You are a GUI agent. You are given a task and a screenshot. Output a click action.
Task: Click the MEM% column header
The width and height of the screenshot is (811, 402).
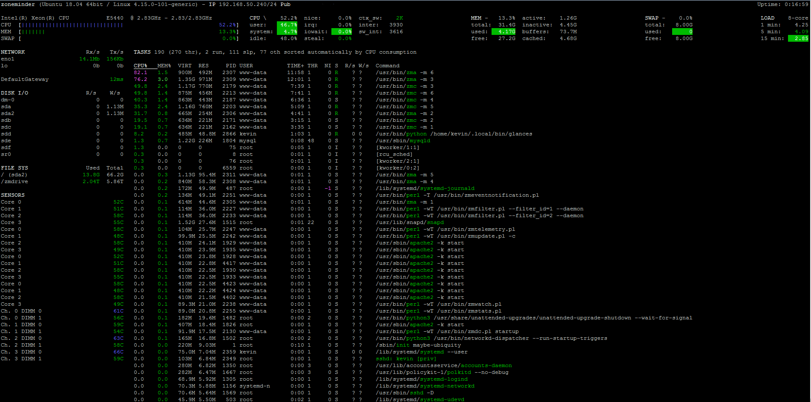click(x=164, y=66)
